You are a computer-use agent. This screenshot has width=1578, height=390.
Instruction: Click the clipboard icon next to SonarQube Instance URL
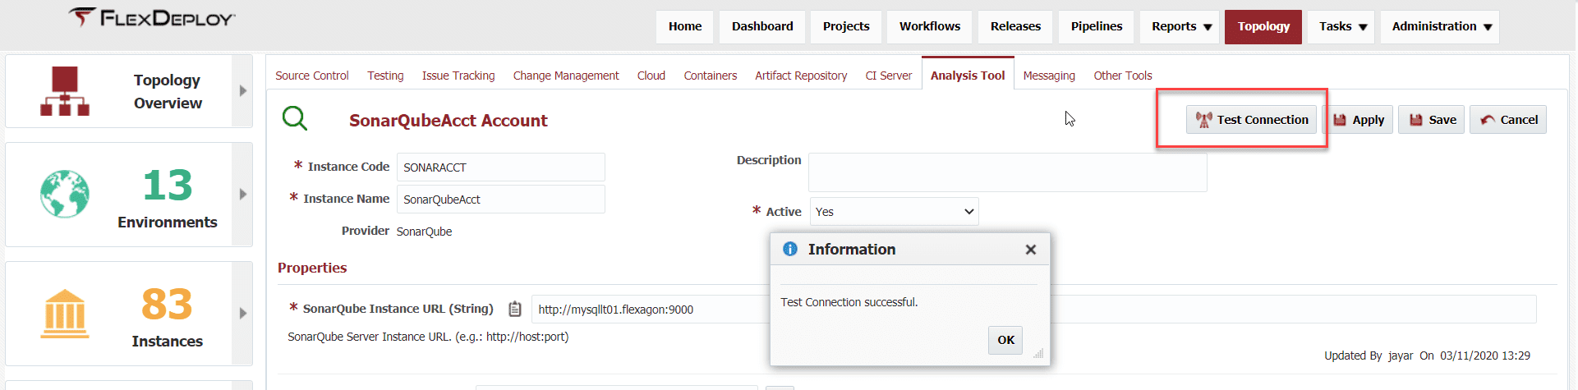tap(515, 309)
